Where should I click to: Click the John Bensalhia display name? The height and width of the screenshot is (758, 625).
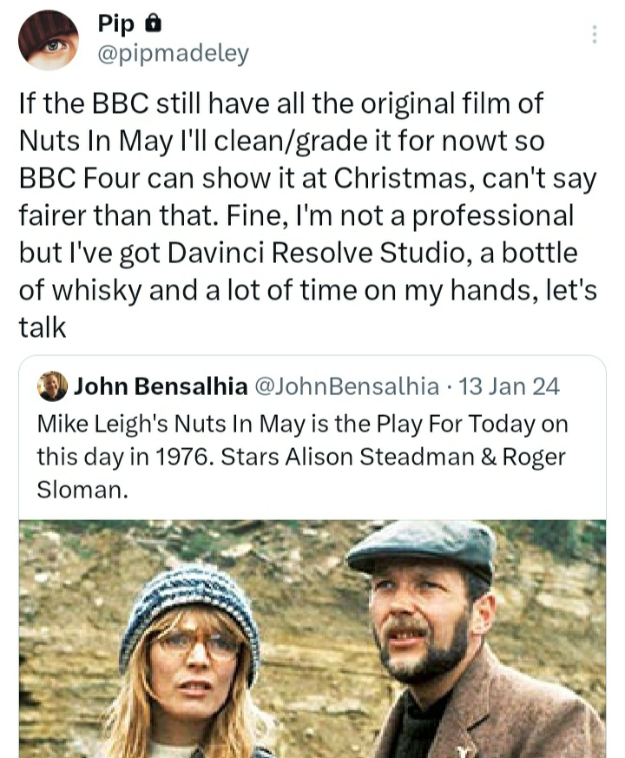(x=161, y=386)
